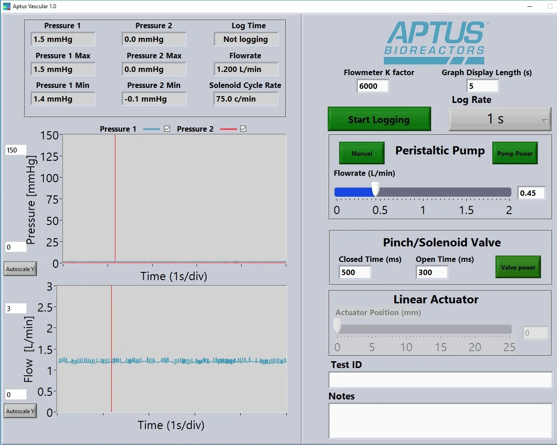Uncheck the Pressure 2 trace checkbox
Screen dimensions: 557x445
[243, 129]
